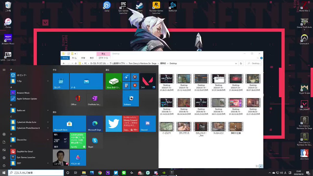Screen dimensions: 313x176
Task: Open Spotify tile in Start menu
Action: coord(78,141)
